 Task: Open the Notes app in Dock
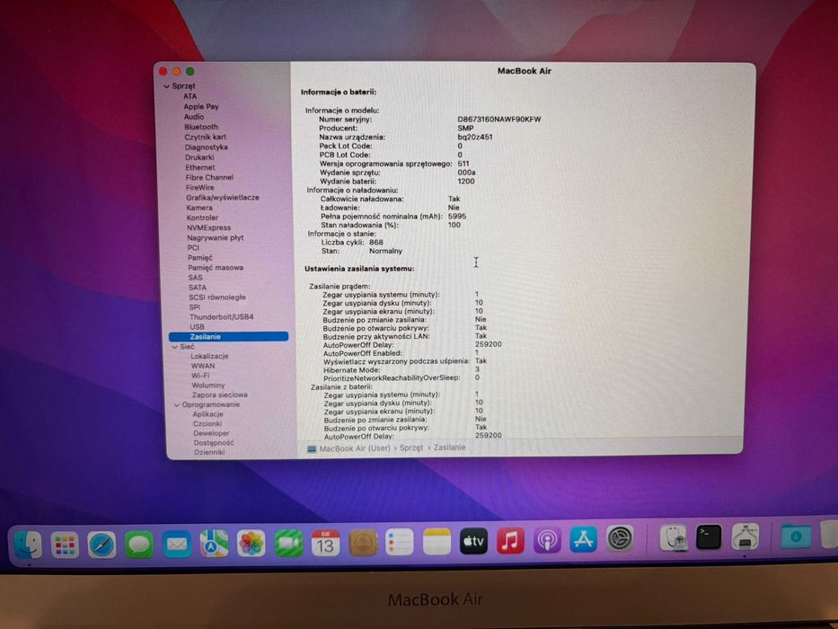coord(437,542)
